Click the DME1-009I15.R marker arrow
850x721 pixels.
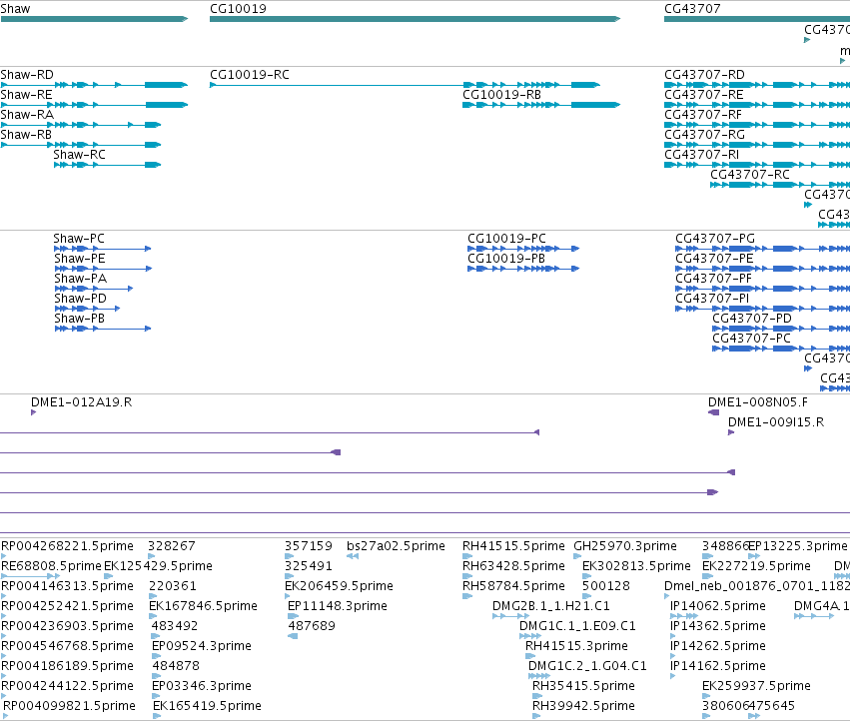731,432
